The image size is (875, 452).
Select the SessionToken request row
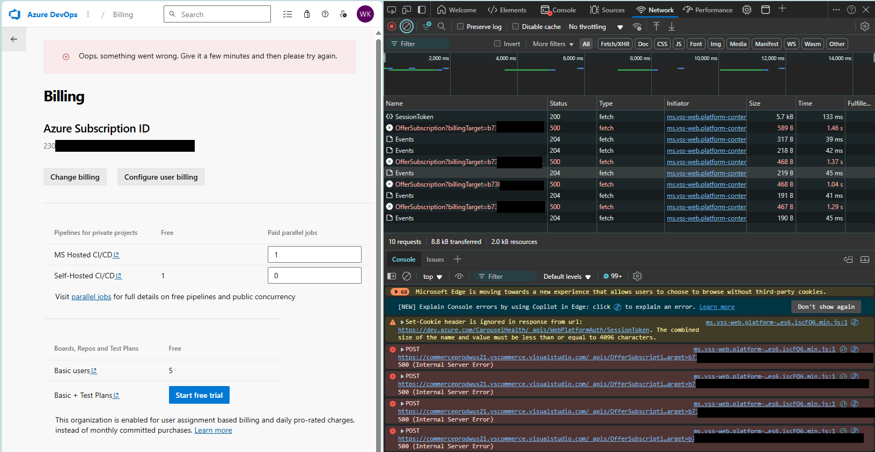(x=628, y=116)
